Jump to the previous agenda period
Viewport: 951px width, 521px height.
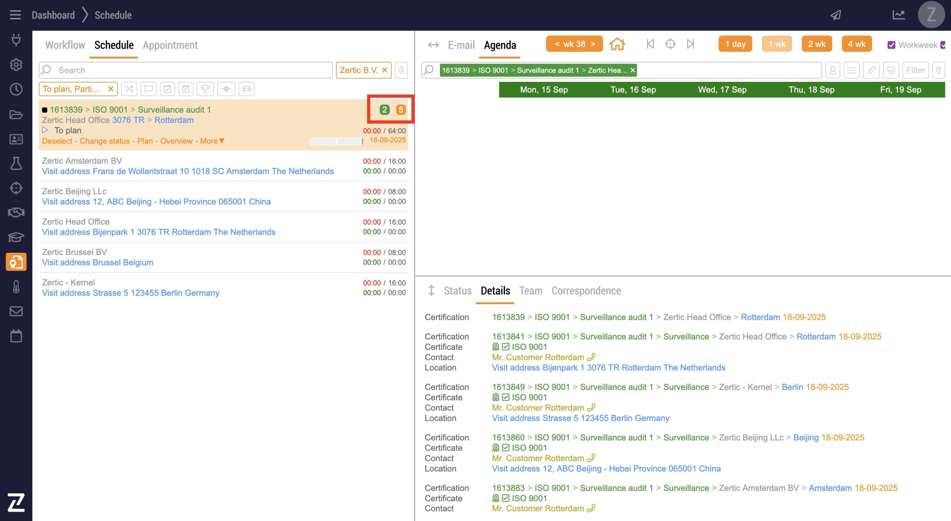[650, 44]
